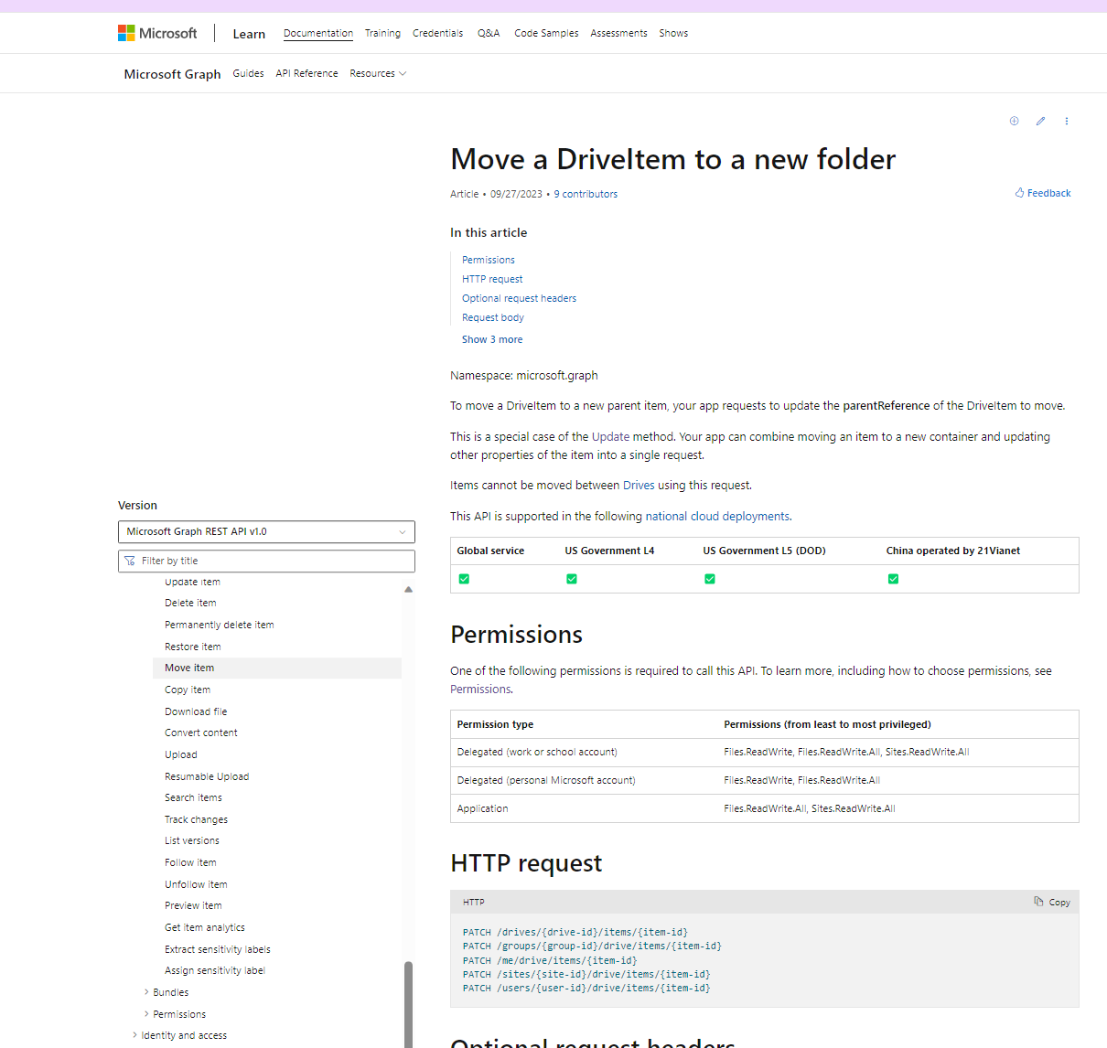Click the China operated by 21Vianet checkmark
Screen dimensions: 1107x1048
tap(893, 579)
